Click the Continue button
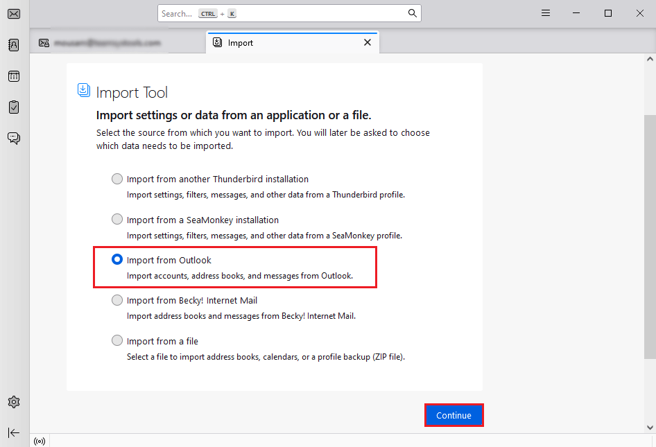656x447 pixels. click(x=454, y=415)
